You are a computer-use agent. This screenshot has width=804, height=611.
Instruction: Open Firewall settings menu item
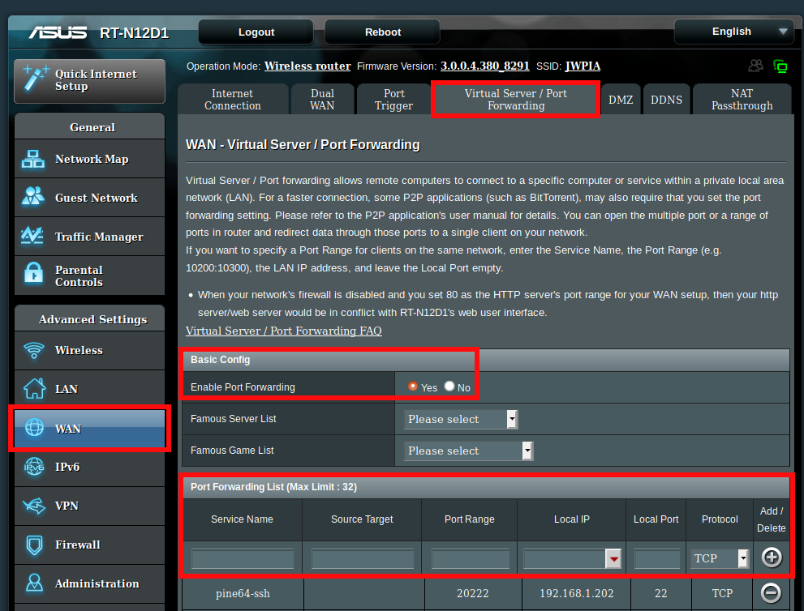click(90, 545)
